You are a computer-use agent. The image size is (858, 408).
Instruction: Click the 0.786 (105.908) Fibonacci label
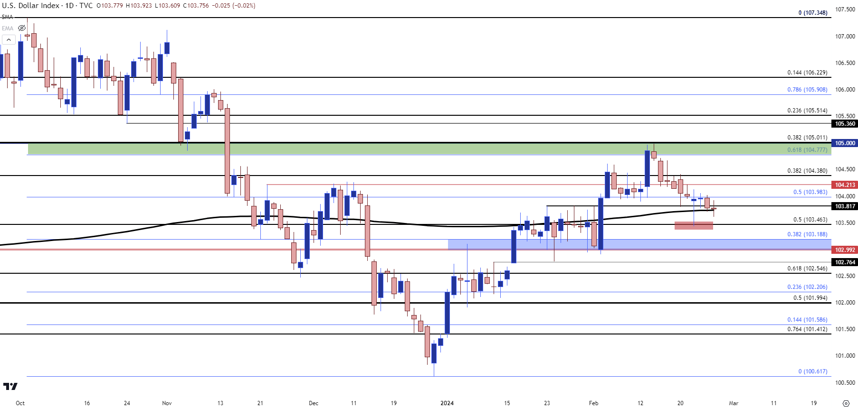(x=807, y=90)
